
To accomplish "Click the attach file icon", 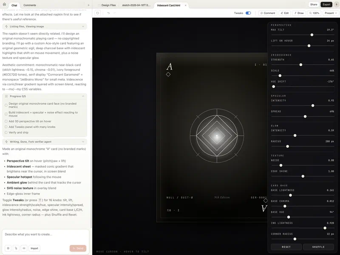I will (x=16, y=248).
